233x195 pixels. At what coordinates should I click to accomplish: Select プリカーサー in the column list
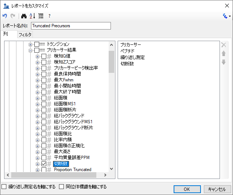(131, 44)
